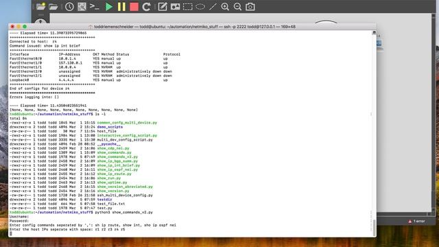Click the Loopback0 interface name
Viewport: 439px width, 247px height.
point(19,80)
